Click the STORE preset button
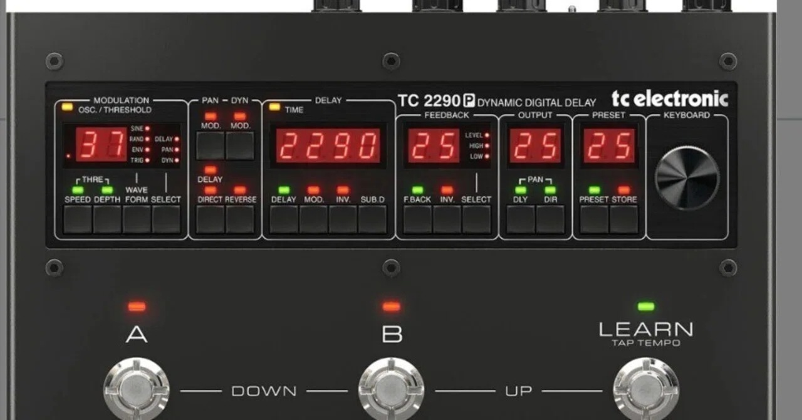Image resolution: width=802 pixels, height=420 pixels. pyautogui.click(x=623, y=219)
